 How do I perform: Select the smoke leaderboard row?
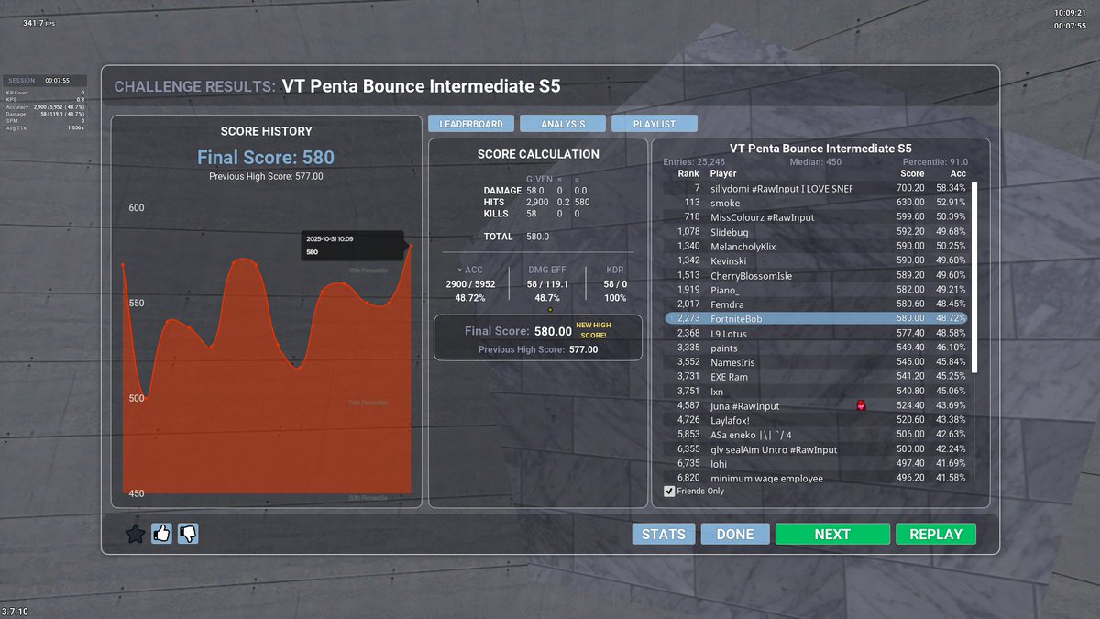(x=816, y=203)
